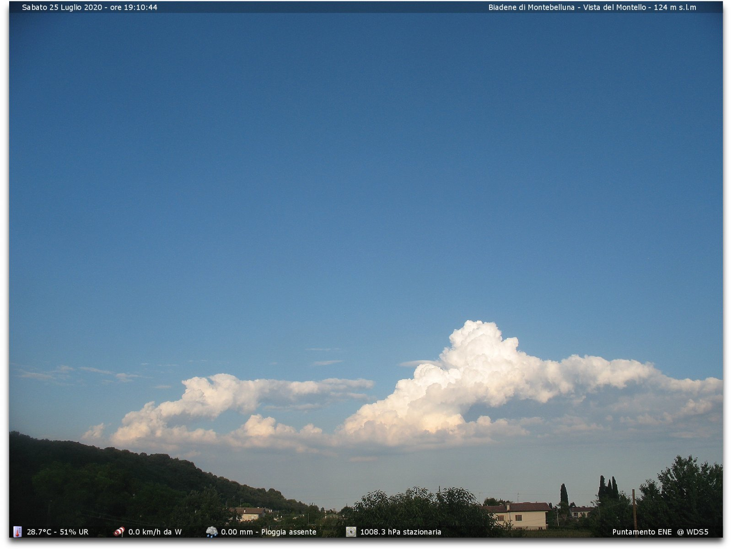Click the pressure reading '1008.3 hPa stazionaria'

click(401, 532)
